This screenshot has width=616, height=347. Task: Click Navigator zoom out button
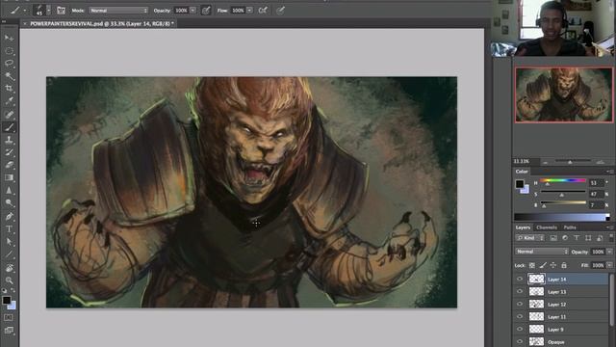(x=546, y=162)
